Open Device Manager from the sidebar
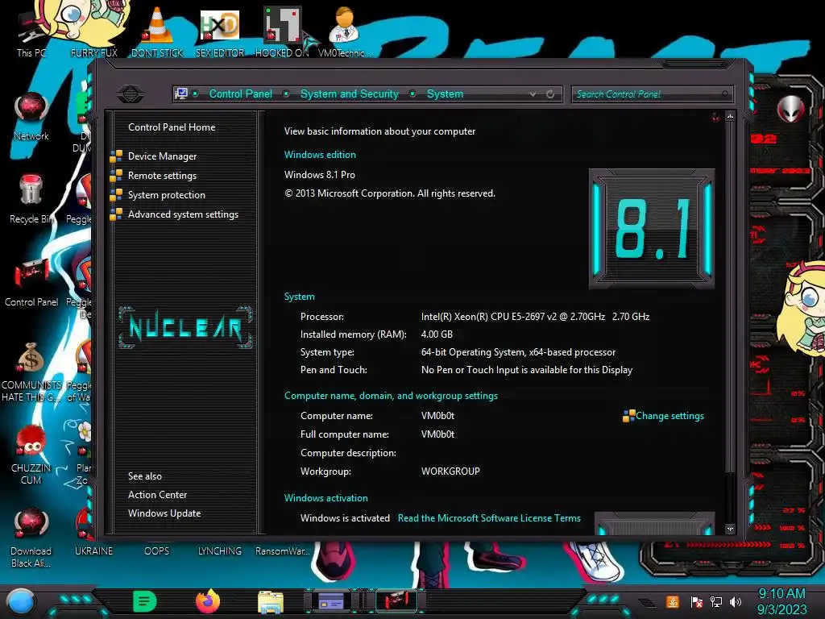The image size is (825, 619). click(x=162, y=156)
